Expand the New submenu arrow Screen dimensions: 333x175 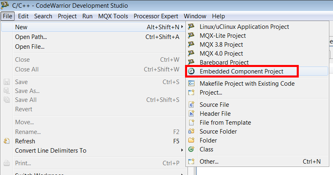182,27
